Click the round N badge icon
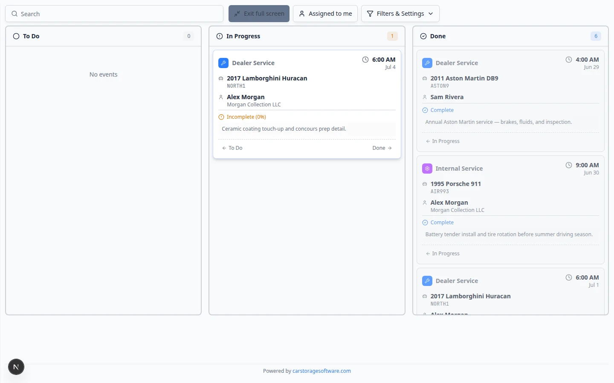 [x=16, y=367]
